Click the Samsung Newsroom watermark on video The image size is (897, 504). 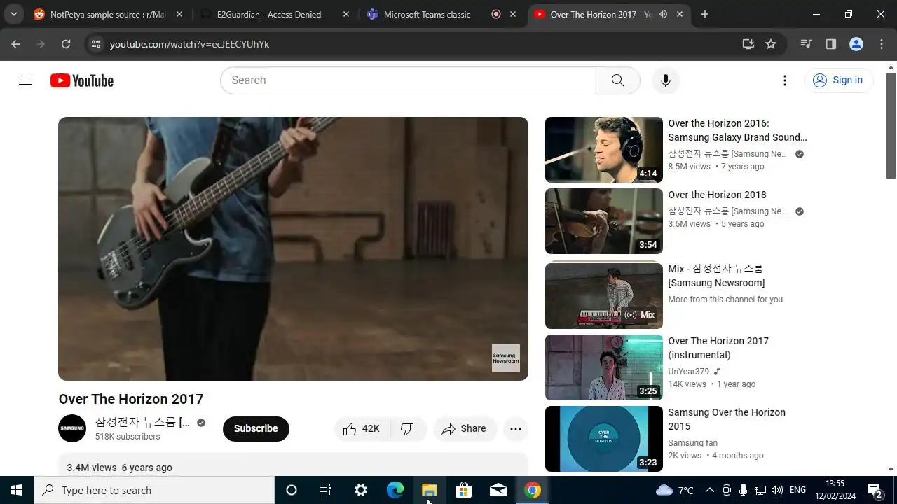click(506, 358)
